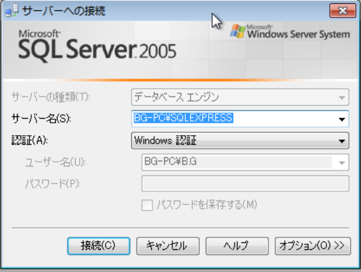361x272 pixels.
Task: Open the サーバーの種類 データベース エンジン dropdown
Action: tap(240, 97)
